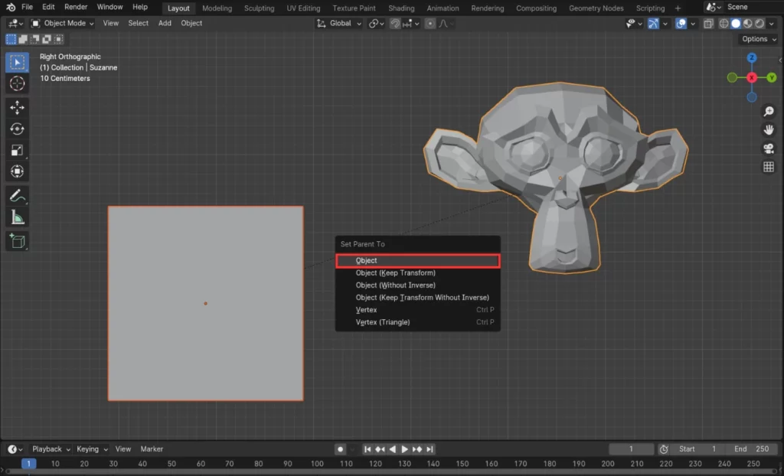Jump to the next keyframe
Image resolution: width=784 pixels, height=476 pixels.
click(x=417, y=449)
